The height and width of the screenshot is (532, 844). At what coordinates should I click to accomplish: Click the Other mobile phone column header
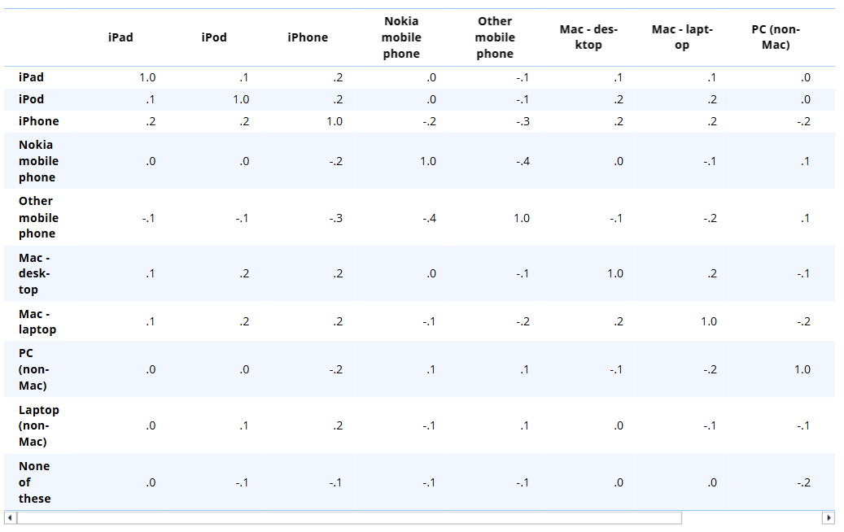(495, 37)
